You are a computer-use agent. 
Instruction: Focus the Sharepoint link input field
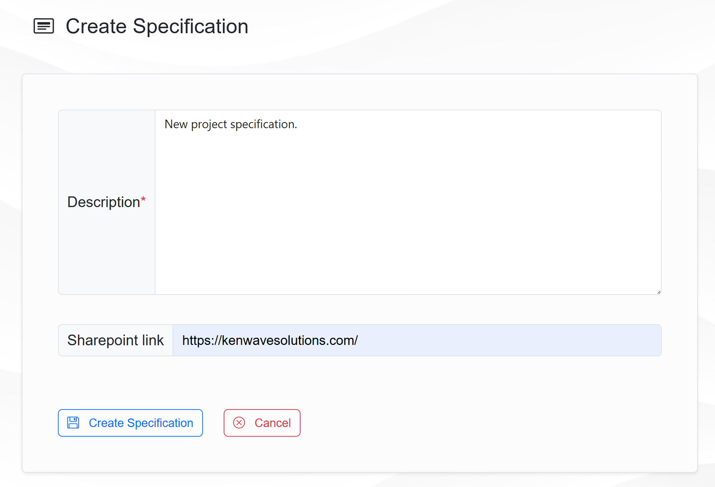(417, 340)
